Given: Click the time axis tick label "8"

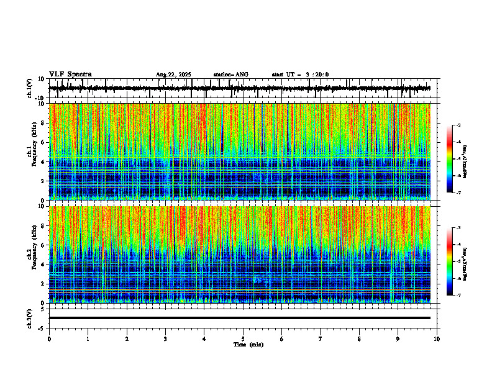Looking at the screenshot, I should click(x=359, y=339).
